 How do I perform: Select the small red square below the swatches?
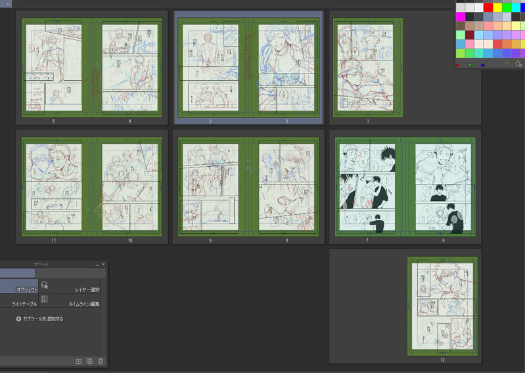457,65
